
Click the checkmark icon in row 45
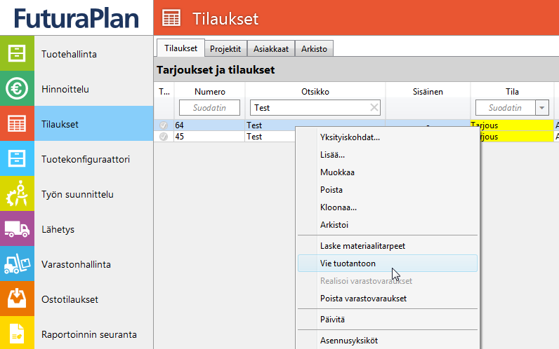click(164, 137)
